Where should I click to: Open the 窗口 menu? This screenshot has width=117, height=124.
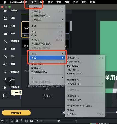point(84,2)
